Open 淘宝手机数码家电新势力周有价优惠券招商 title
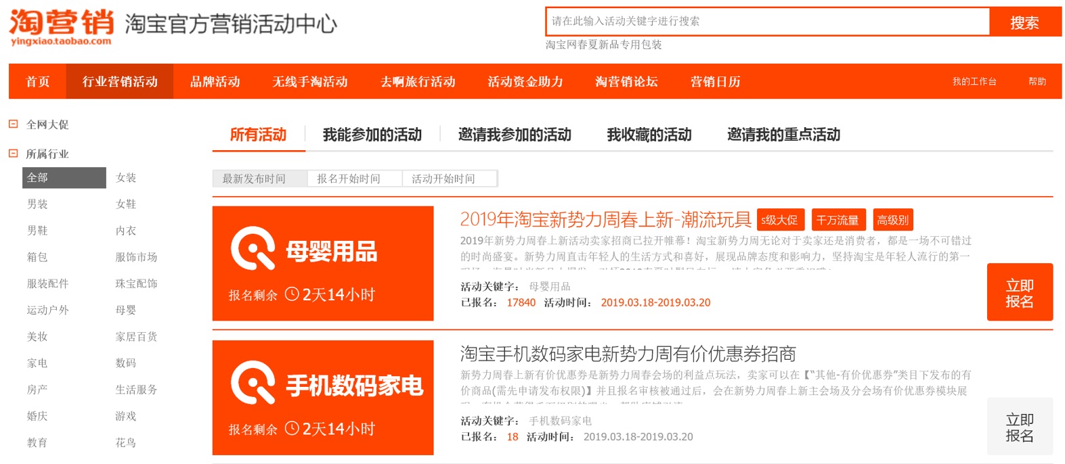Screen dimensions: 1065x464 coord(628,353)
